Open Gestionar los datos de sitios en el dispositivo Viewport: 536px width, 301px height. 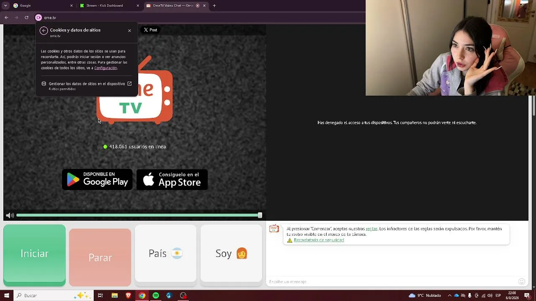(x=87, y=86)
